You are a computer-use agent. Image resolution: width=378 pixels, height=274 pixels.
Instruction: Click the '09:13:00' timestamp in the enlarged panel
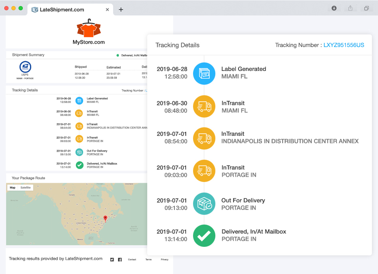pyautogui.click(x=176, y=208)
